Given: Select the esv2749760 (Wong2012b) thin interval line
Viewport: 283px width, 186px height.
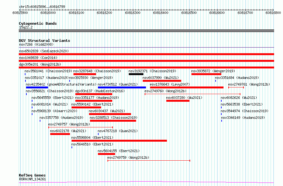Looking at the screenshot, I should (193, 94).
